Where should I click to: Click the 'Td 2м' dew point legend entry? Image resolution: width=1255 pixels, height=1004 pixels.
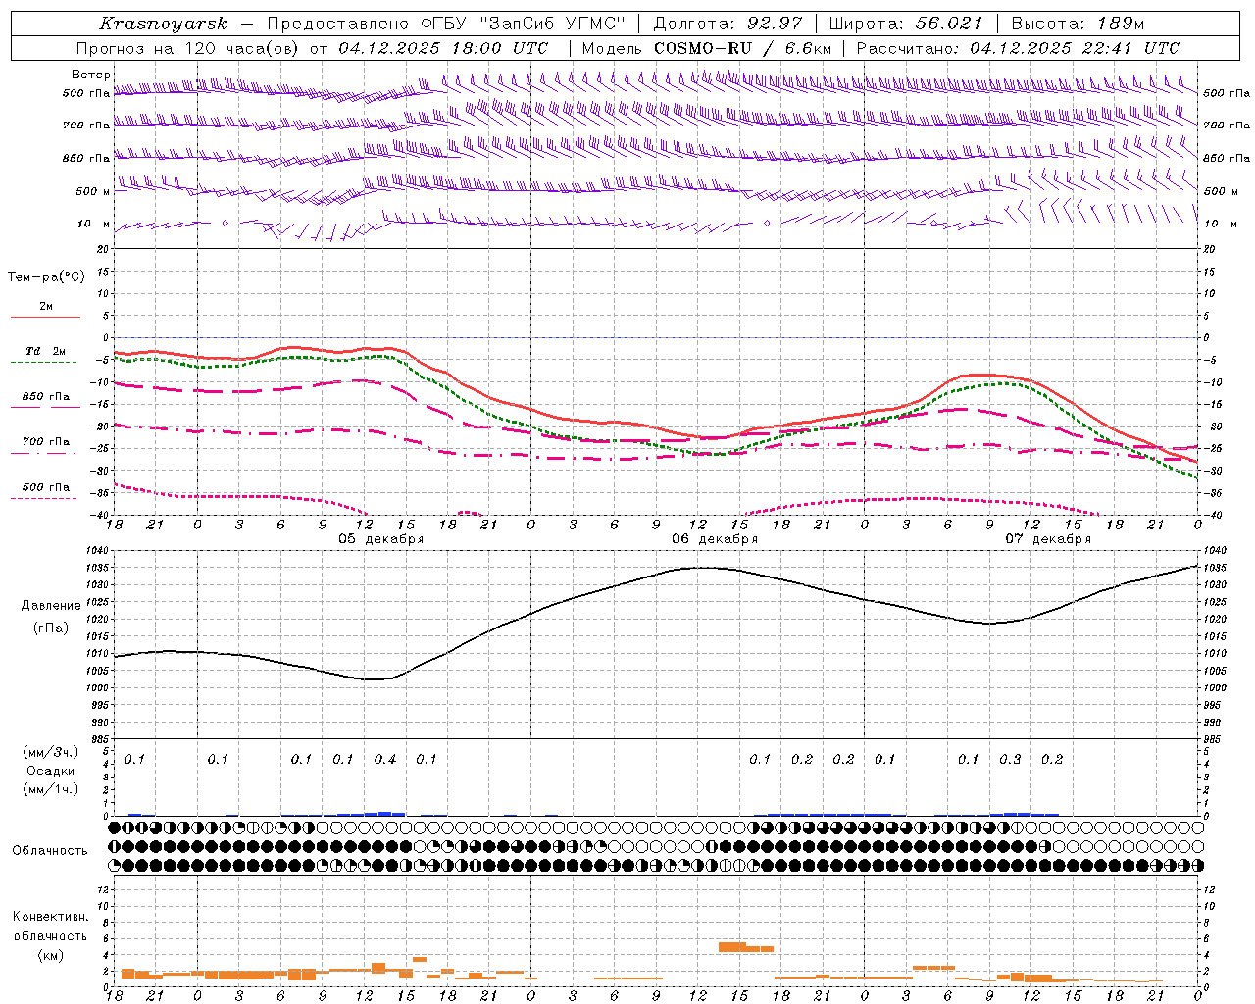point(45,351)
